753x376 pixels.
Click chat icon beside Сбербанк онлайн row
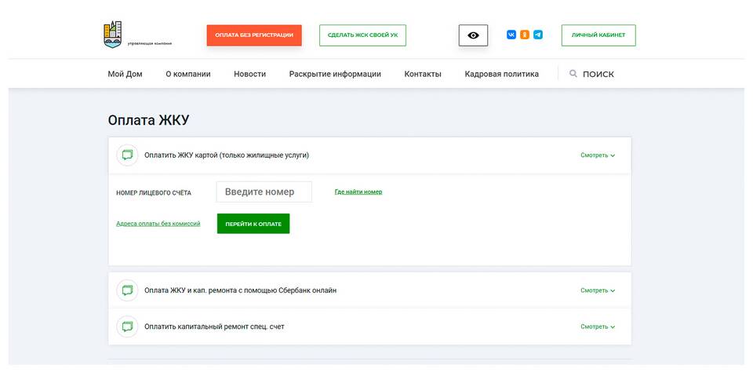[x=127, y=290]
